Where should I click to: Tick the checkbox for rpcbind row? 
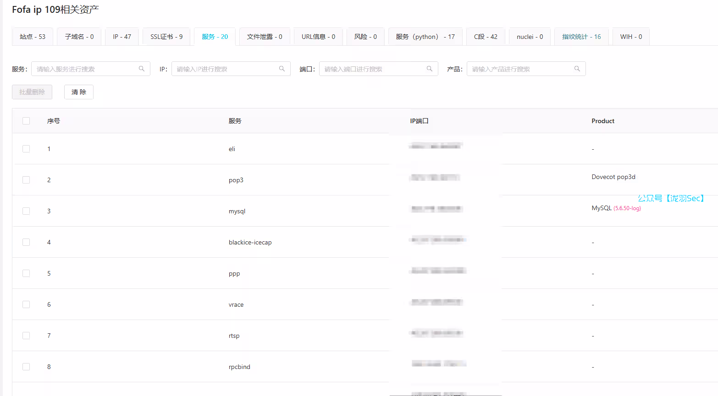point(26,367)
